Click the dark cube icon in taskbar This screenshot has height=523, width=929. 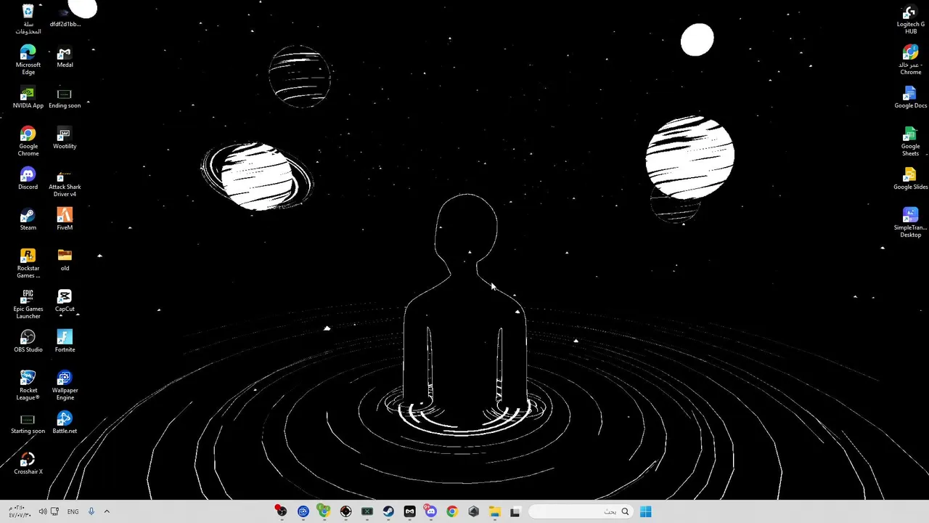[x=473, y=511]
